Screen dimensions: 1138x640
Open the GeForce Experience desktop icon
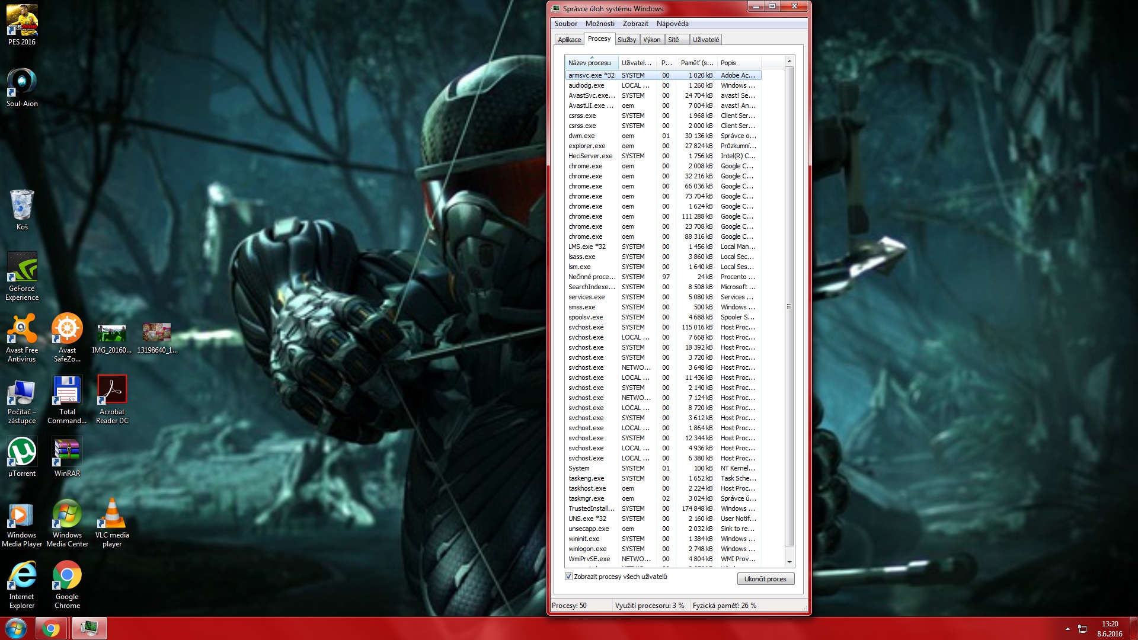(22, 268)
